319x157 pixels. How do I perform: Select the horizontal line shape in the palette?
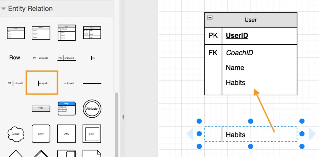tap(92, 83)
